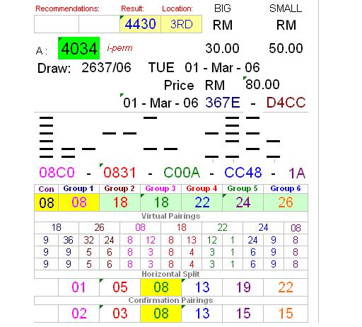
Task: Click the red hex code D4CC
Action: pyautogui.click(x=286, y=103)
